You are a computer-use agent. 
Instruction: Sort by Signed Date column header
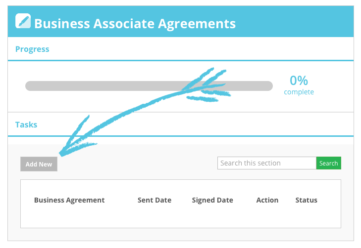pos(212,200)
